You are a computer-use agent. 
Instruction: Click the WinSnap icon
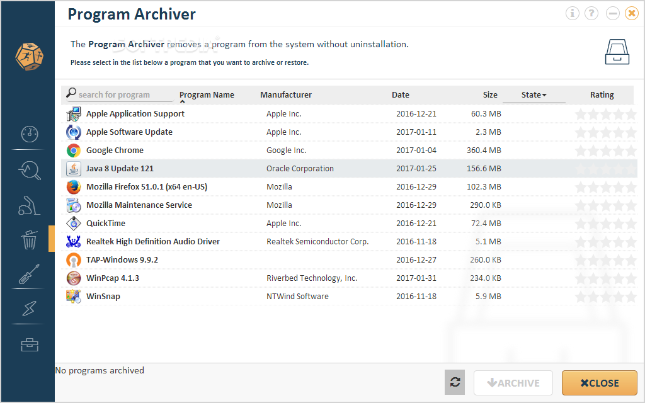click(74, 296)
